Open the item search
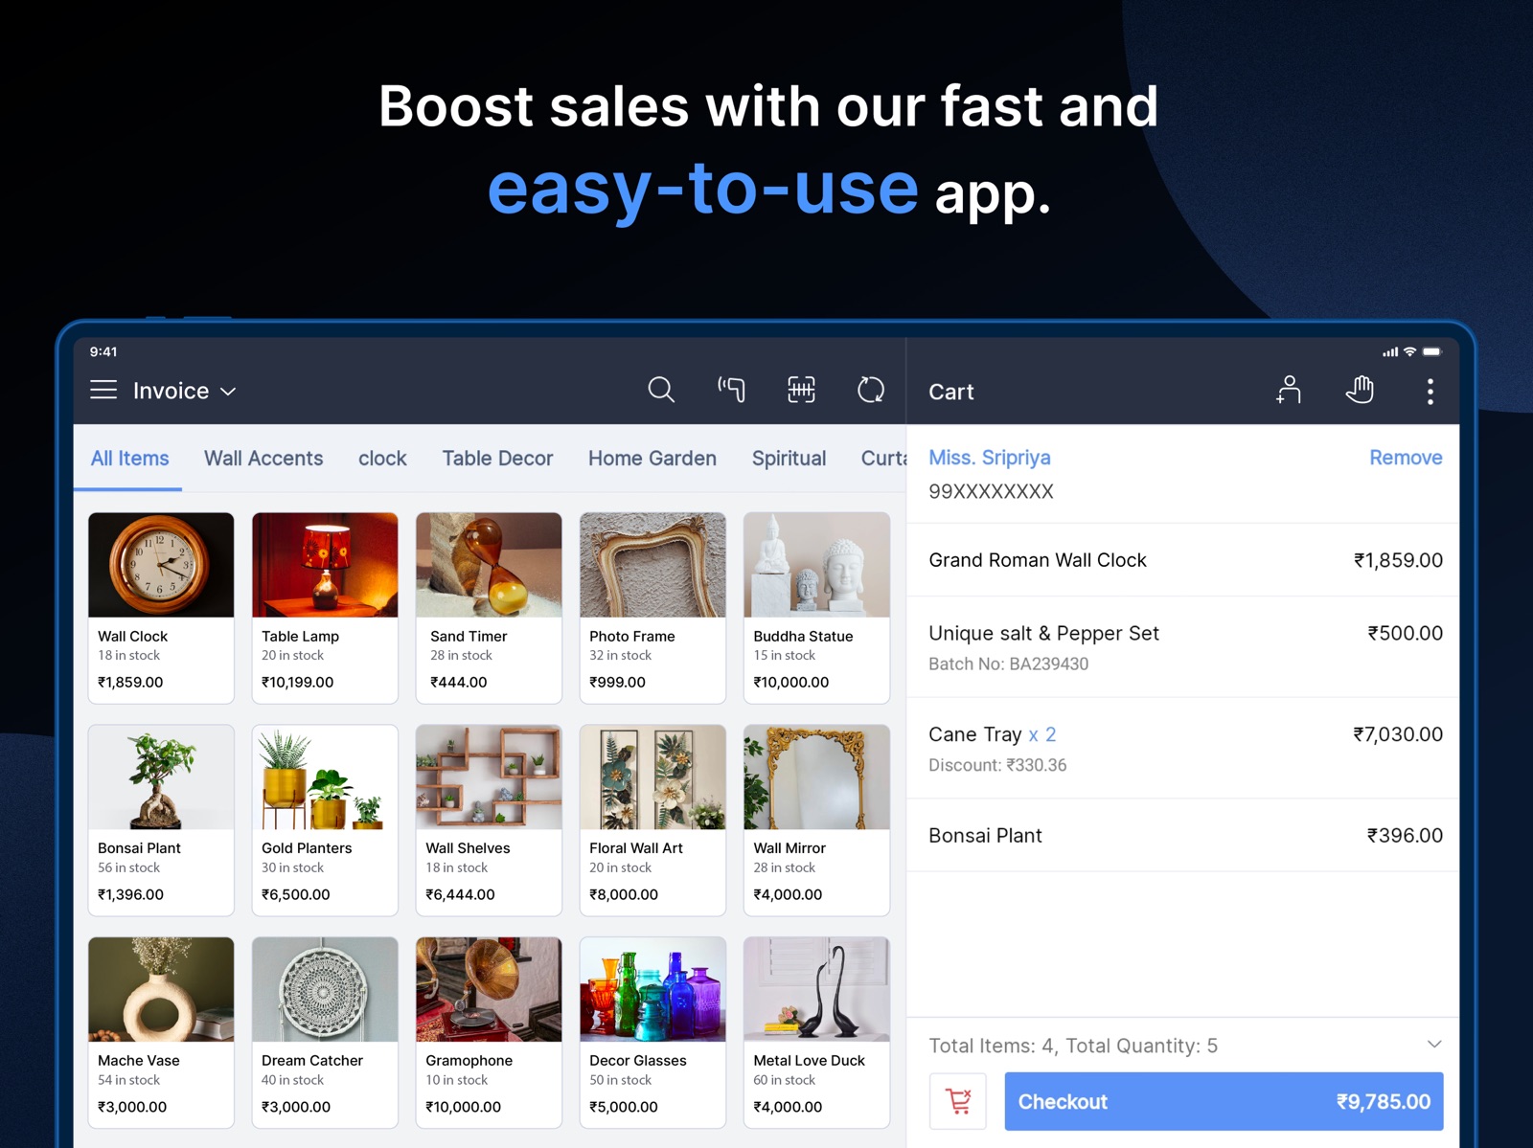Screen dimensions: 1533x1148 pyautogui.click(x=661, y=390)
